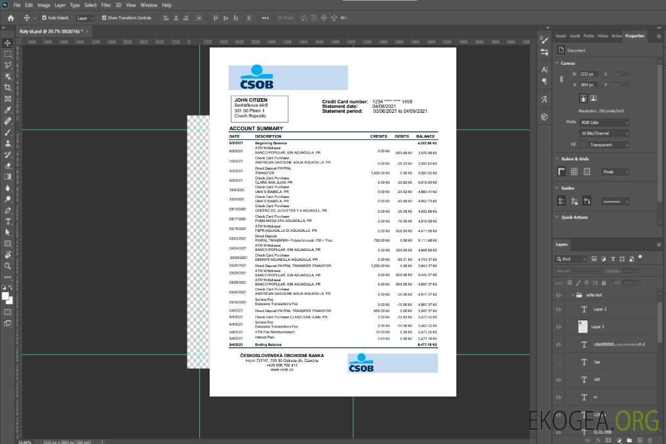Lock guides icon in Guides section
666x444 pixels.
pyautogui.click(x=574, y=202)
